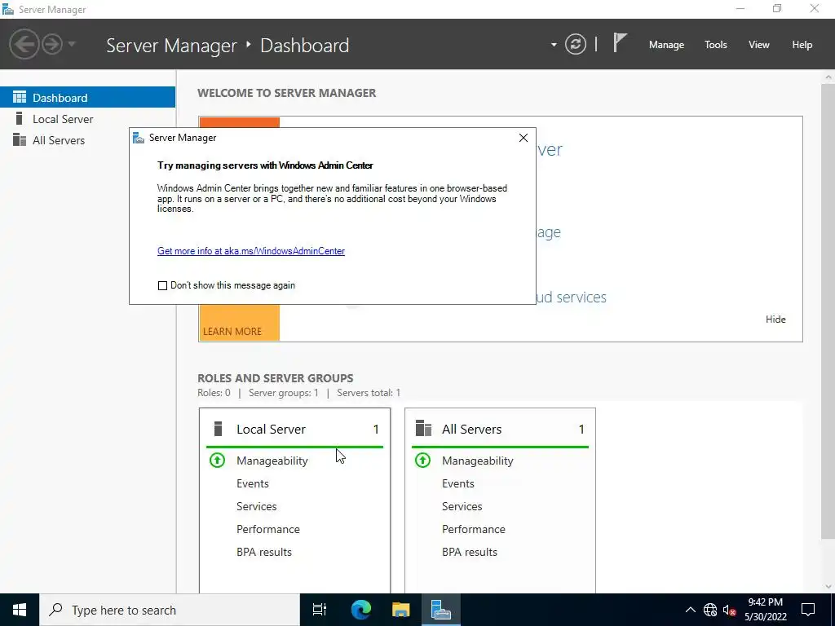Expand the dropdown arrow beside refresh
Screen dimensions: 835x626
[x=554, y=45]
